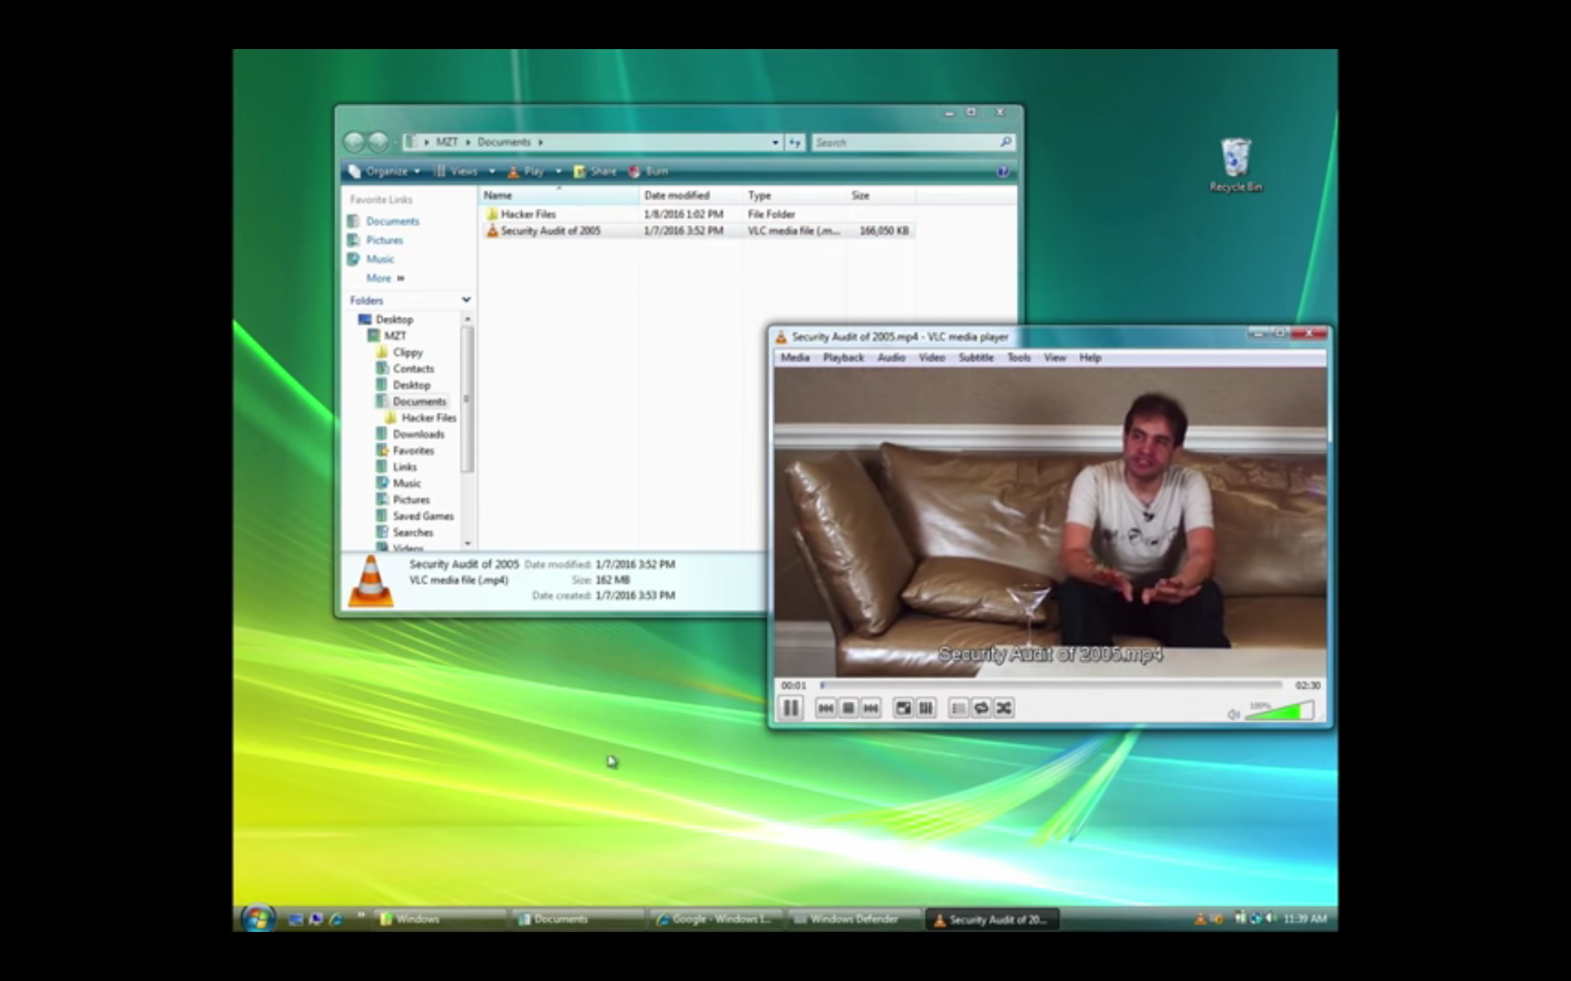Viewport: 1571px width, 981px height.
Task: Open the Subtitle menu in VLC
Action: click(976, 358)
